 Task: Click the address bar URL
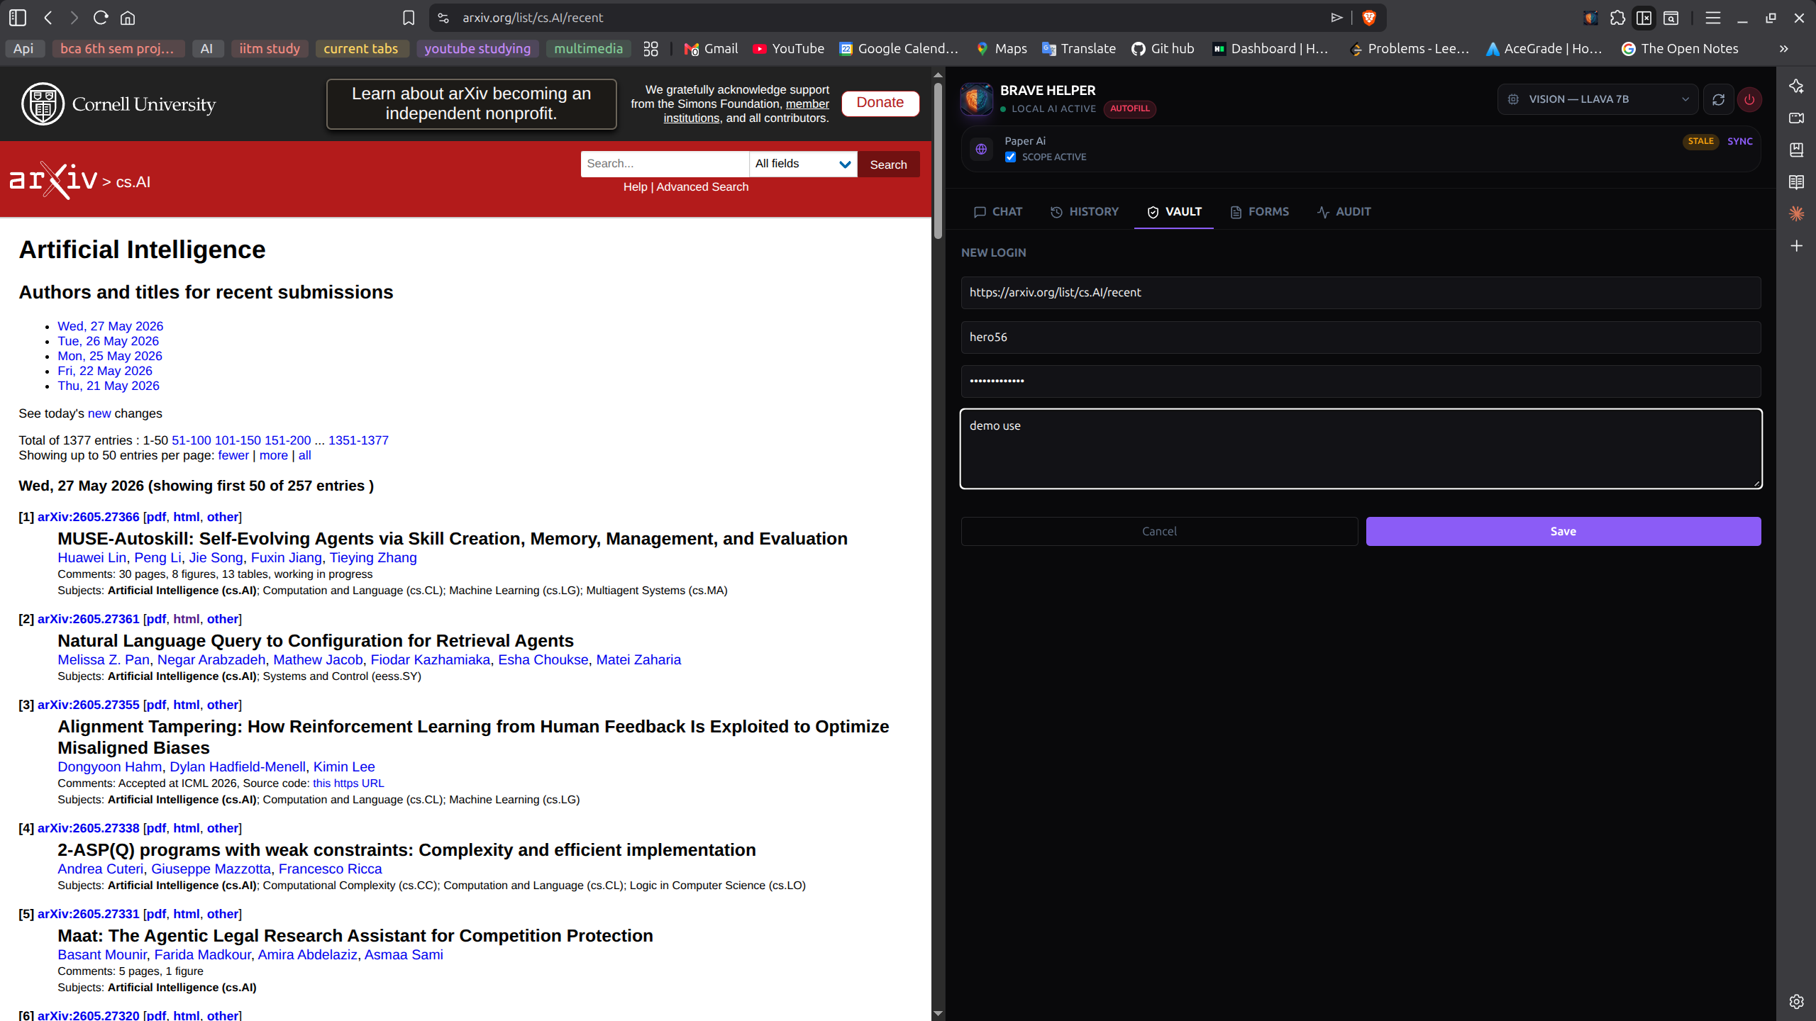point(533,18)
